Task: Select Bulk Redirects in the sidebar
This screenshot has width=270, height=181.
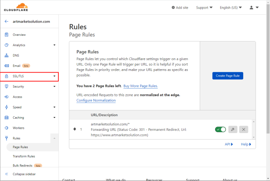Action: click(x=22, y=165)
